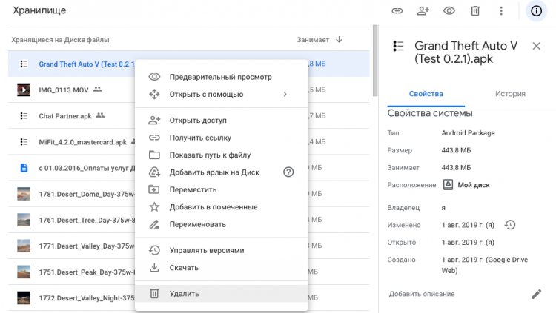Screen dimensions: 556x313
Task: Click the Мой диск drive icon
Action: pyautogui.click(x=449, y=185)
